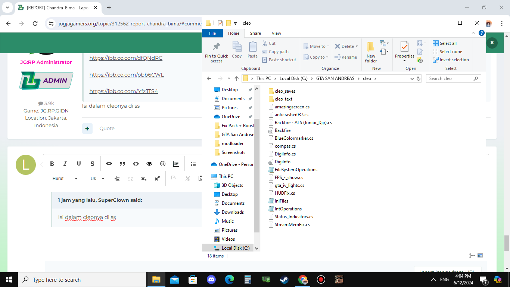Click Select all in the ribbon

pyautogui.click(x=445, y=43)
